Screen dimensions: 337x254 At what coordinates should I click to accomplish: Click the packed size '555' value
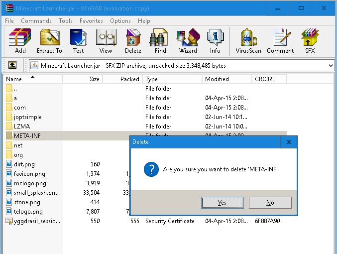135,221
